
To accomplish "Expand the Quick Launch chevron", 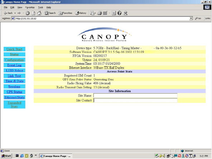I will coord(36,155).
